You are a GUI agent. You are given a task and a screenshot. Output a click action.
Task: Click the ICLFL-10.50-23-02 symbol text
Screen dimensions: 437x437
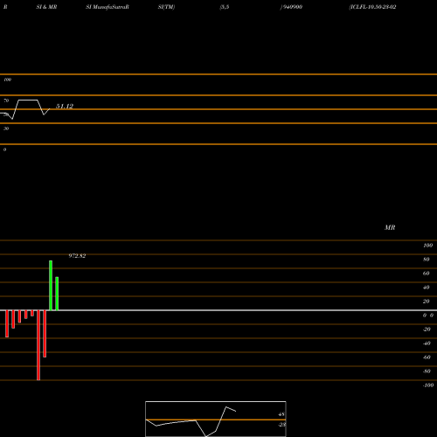372,7
